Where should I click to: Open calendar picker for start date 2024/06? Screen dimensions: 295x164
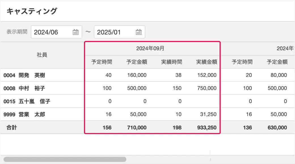pyautogui.click(x=76, y=32)
